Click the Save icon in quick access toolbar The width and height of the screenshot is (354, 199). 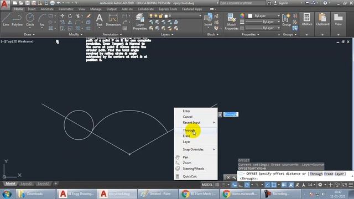pyautogui.click(x=27, y=3)
